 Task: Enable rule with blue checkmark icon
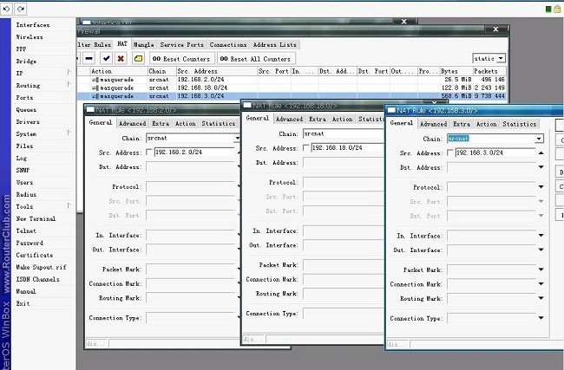(106, 58)
